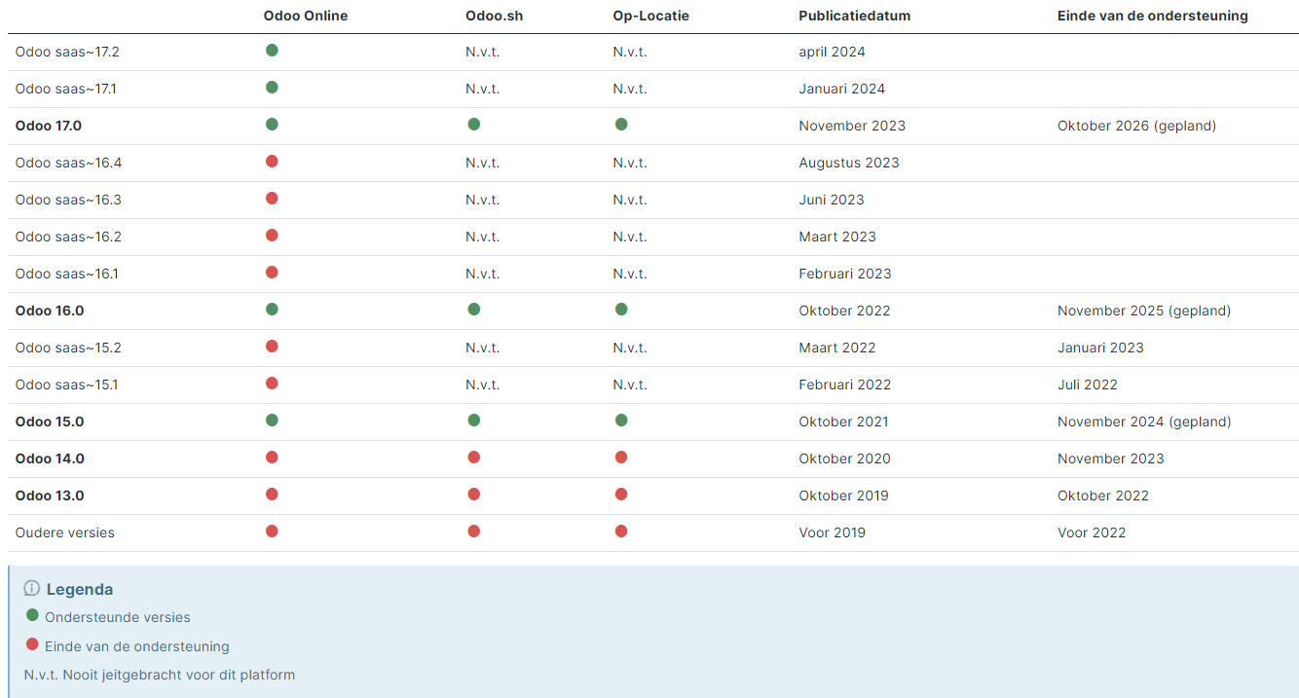Click Oudere versies Odoo Online red dot
This screenshot has height=698, width=1299.
coord(272,531)
